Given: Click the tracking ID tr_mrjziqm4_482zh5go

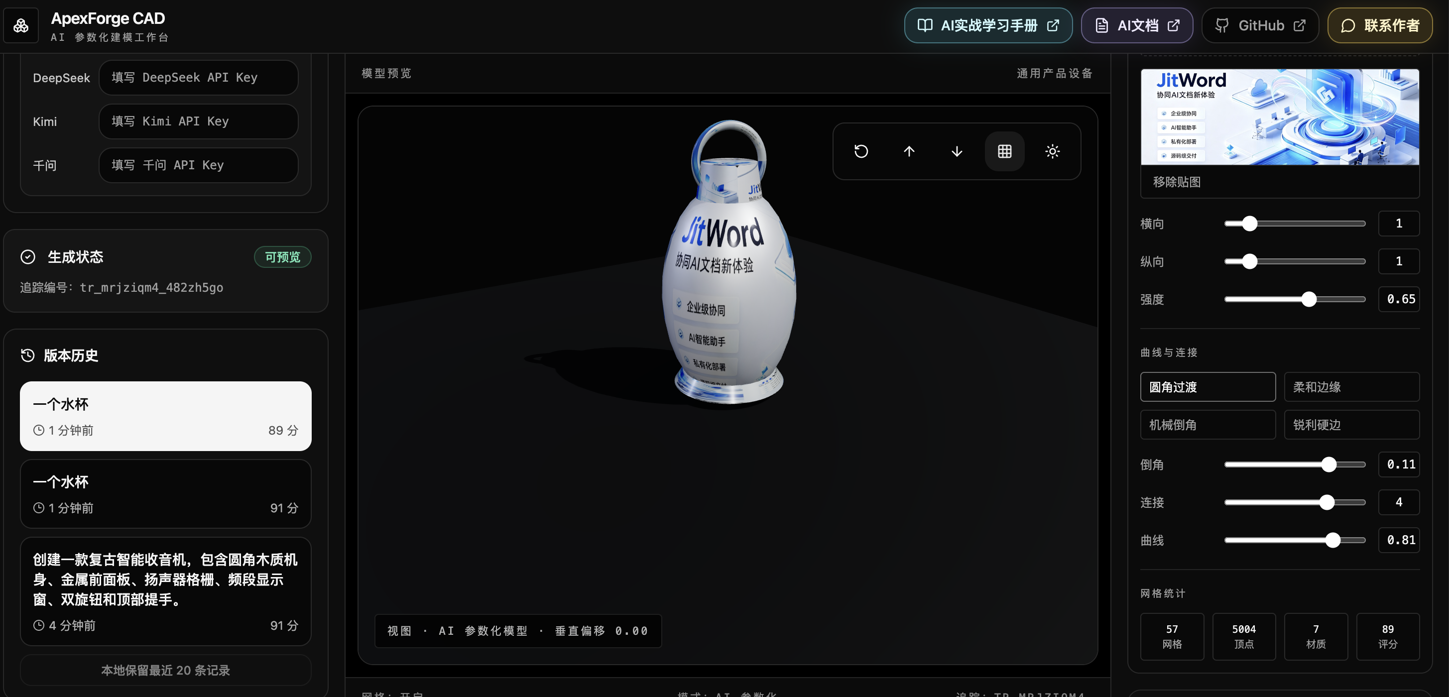Looking at the screenshot, I should 151,287.
